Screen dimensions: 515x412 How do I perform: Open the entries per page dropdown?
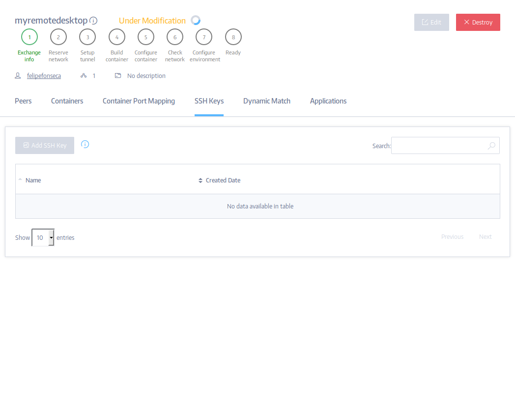pyautogui.click(x=43, y=237)
